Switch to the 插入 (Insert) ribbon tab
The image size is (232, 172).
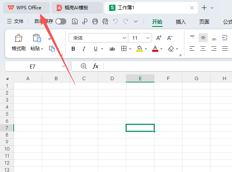(x=181, y=22)
